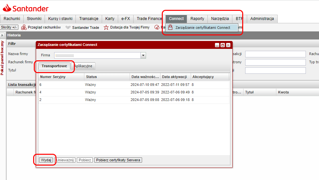The width and height of the screenshot is (319, 180).
Task: Click third filter input field at right
Action: (x=275, y=70)
